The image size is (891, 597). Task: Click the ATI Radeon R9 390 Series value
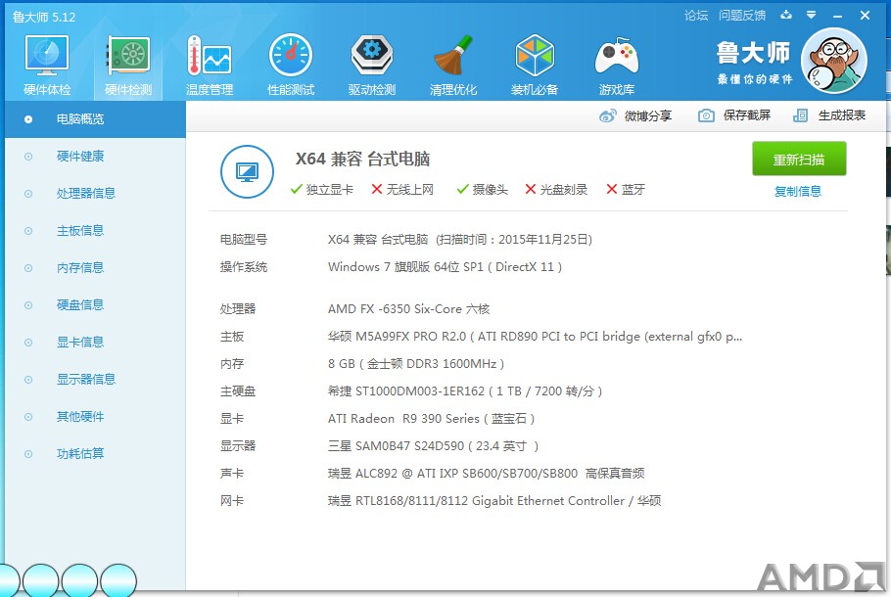(431, 419)
